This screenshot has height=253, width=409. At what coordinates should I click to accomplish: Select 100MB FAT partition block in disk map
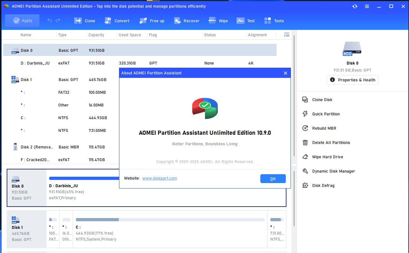point(53,229)
